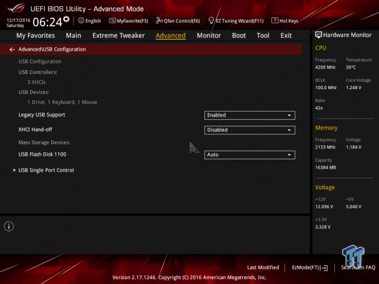Click the Qfan Control fan icon
The height and width of the screenshot is (284, 379).
[x=160, y=21]
